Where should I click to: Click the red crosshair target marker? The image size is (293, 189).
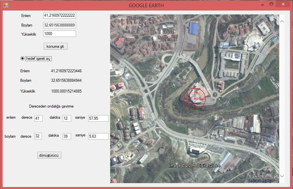(195, 99)
